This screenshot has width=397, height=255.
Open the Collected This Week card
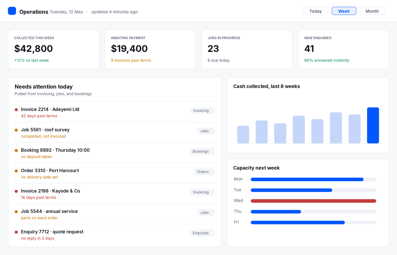54,49
